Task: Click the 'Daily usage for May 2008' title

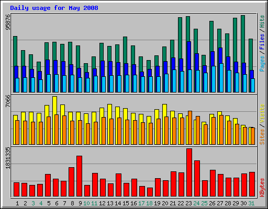Action: tap(54, 8)
